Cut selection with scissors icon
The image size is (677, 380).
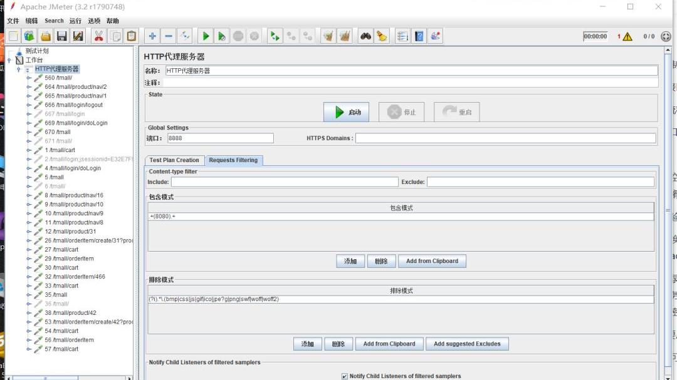pos(99,36)
